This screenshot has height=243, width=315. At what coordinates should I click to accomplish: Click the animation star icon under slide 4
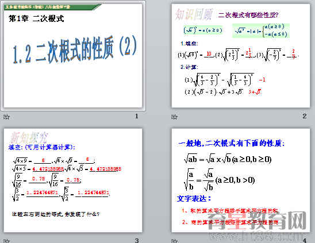[174, 241]
